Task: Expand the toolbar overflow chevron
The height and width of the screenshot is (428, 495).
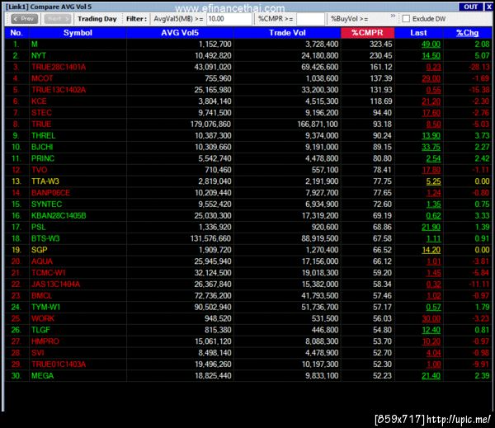Action: point(393,16)
